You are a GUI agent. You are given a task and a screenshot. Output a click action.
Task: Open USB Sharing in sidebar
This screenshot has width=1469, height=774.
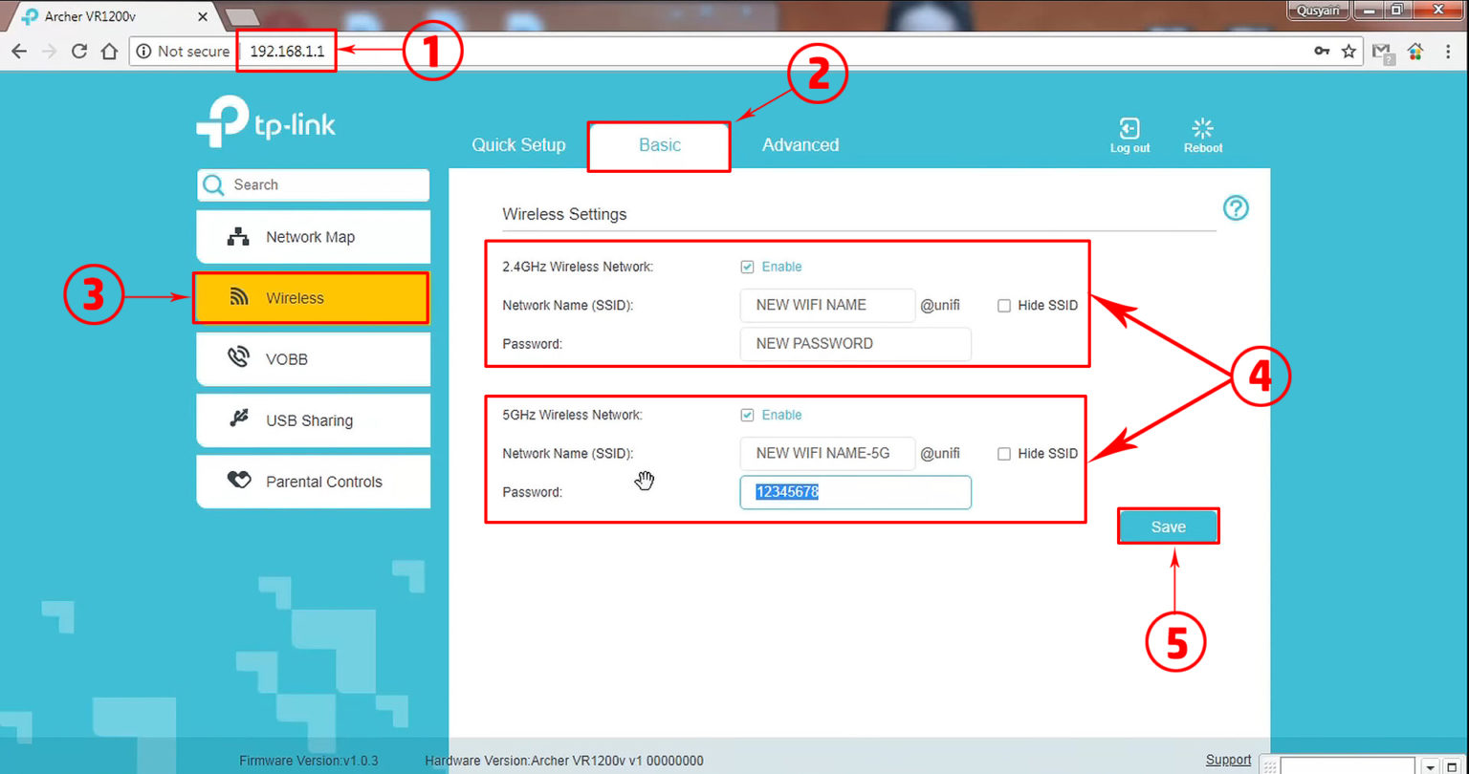point(314,420)
